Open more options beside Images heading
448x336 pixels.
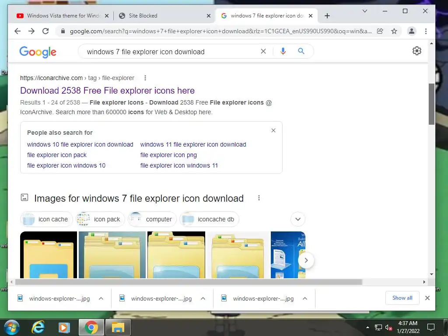click(x=259, y=198)
